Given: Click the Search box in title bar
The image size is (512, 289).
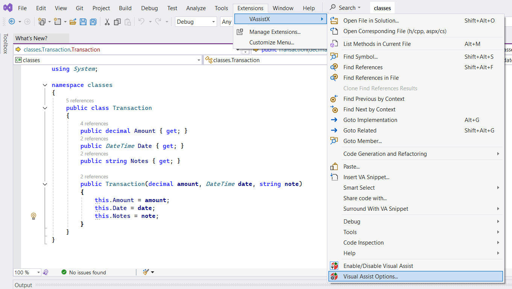Looking at the screenshot, I should point(345,8).
